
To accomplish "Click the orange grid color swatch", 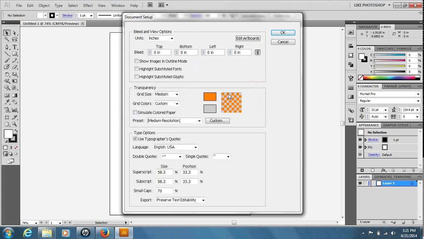I will point(210,96).
